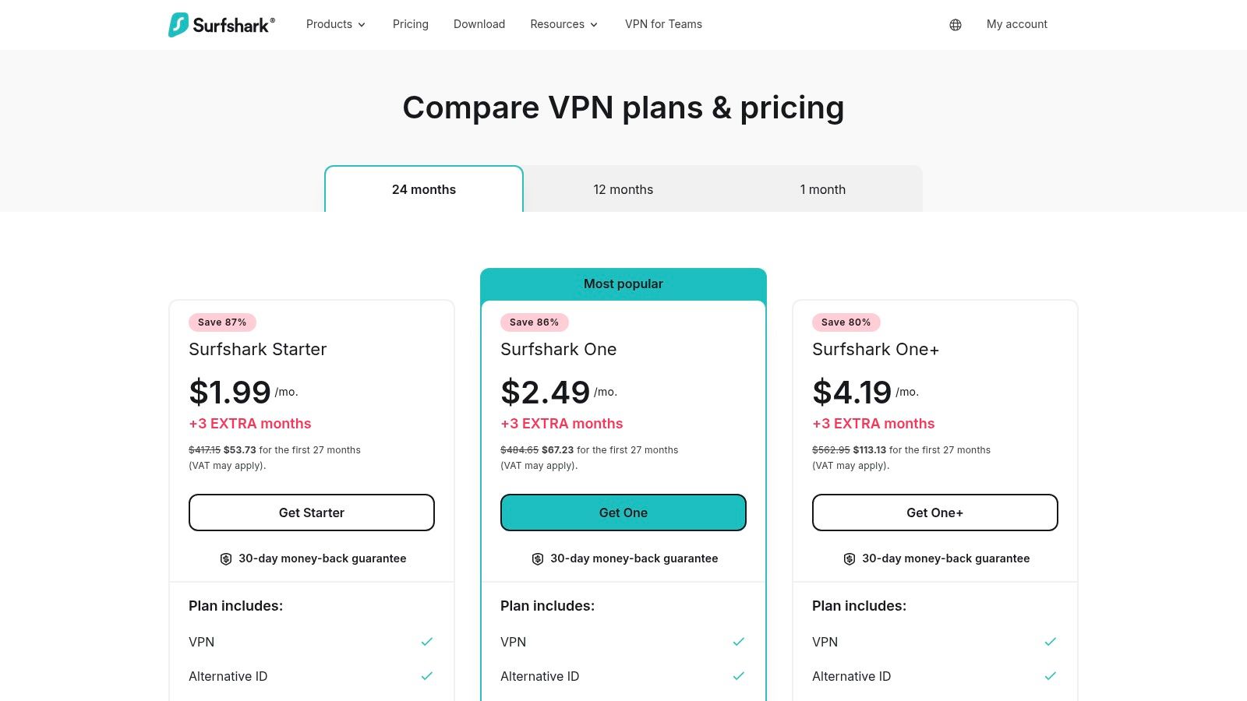Click the Alternative ID checkmark in Surfshark One plan
The height and width of the screenshot is (701, 1247).
739,676
